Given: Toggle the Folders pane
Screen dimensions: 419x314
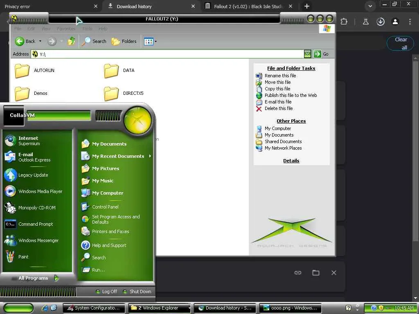Looking at the screenshot, I should 124,41.
